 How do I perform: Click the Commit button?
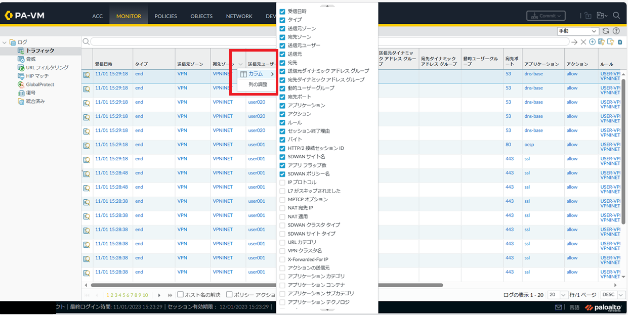pyautogui.click(x=547, y=16)
